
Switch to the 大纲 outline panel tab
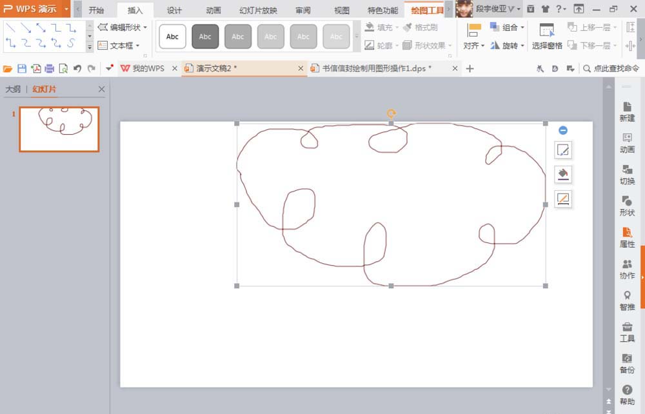[14, 89]
